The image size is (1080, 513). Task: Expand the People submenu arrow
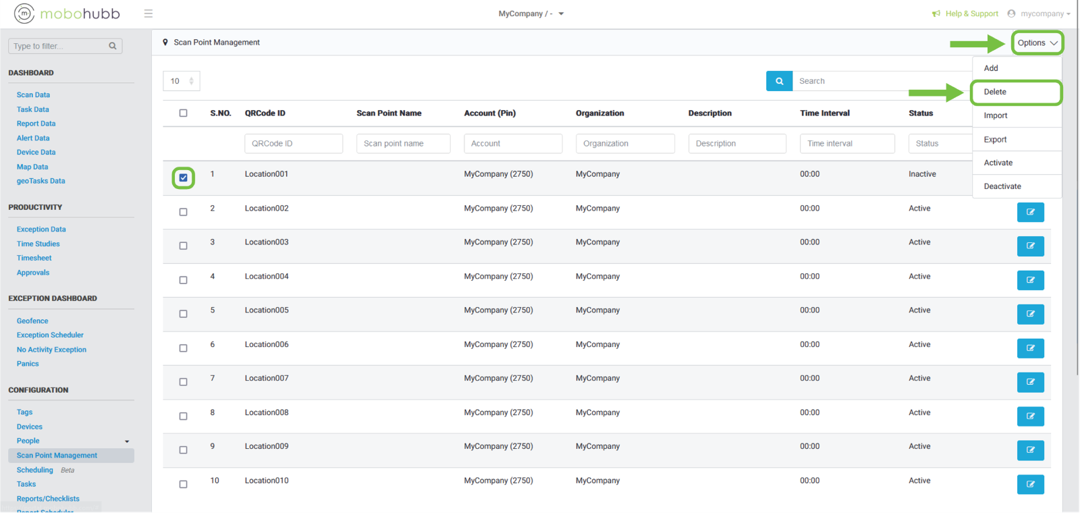[127, 441]
